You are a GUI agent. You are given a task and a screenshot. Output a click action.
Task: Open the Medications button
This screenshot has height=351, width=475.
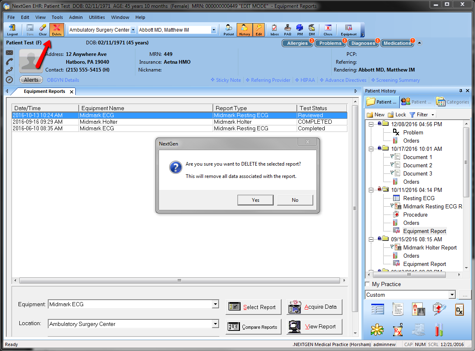point(397,43)
